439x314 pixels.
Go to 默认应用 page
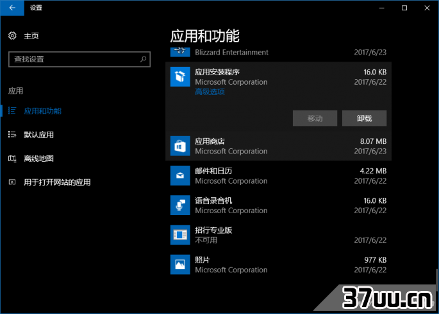pyautogui.click(x=38, y=135)
